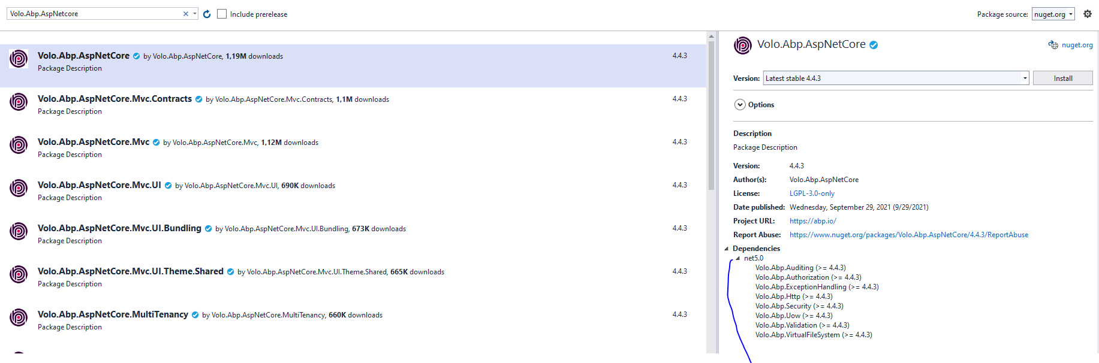This screenshot has height=363, width=1099.
Task: Click the Volo.Abp.AspNetCore.Mvc package icon
Action: 19,145
